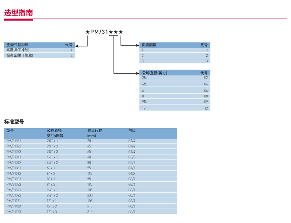Click the 标准型号 section heading
Screen dimensions: 291x223
click(x=14, y=122)
